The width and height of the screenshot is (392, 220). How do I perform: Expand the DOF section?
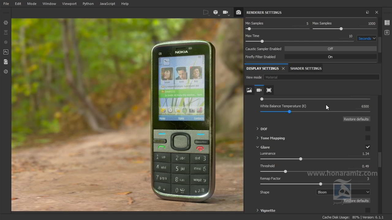point(258,129)
